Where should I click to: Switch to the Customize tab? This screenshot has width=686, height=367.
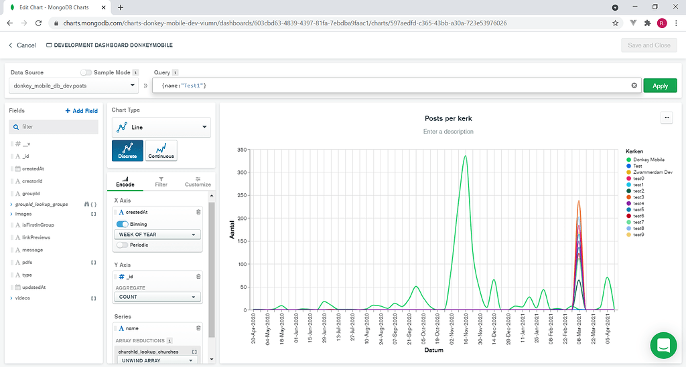point(198,181)
